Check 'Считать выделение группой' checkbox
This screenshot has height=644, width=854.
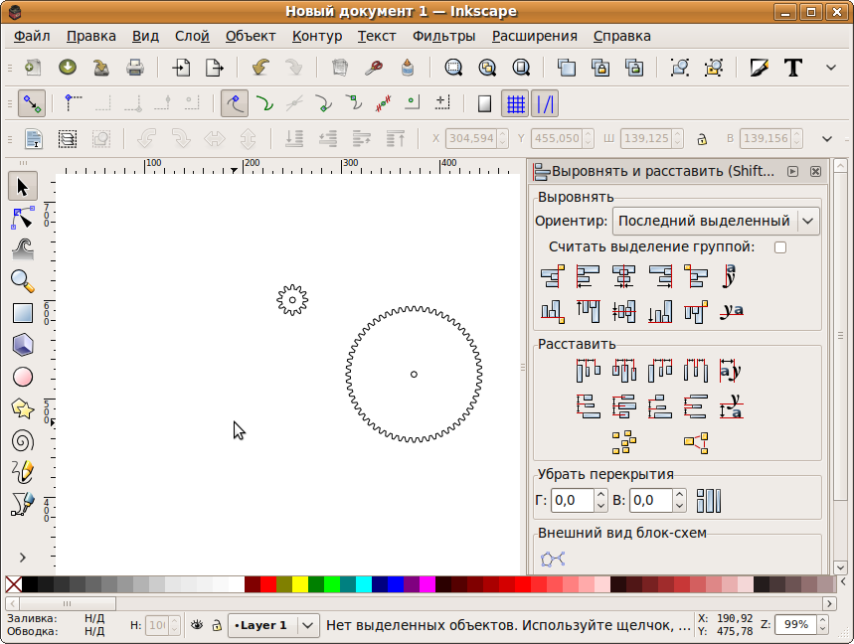click(780, 247)
